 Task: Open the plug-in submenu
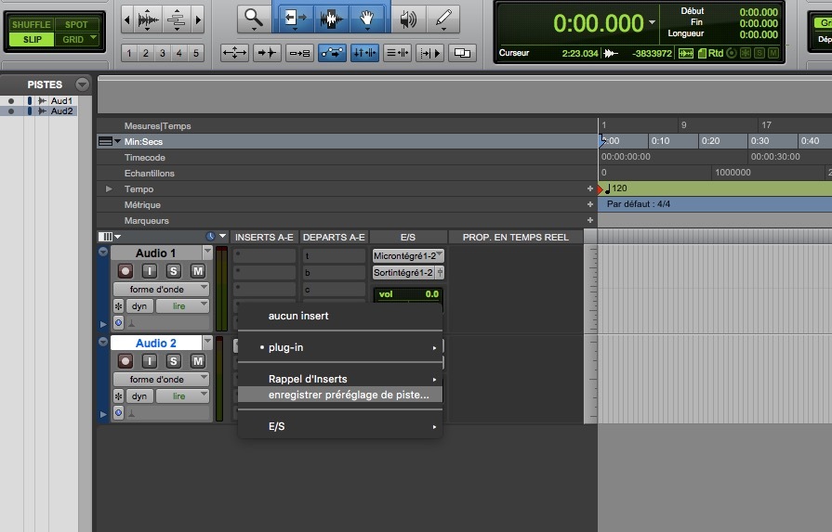point(340,347)
